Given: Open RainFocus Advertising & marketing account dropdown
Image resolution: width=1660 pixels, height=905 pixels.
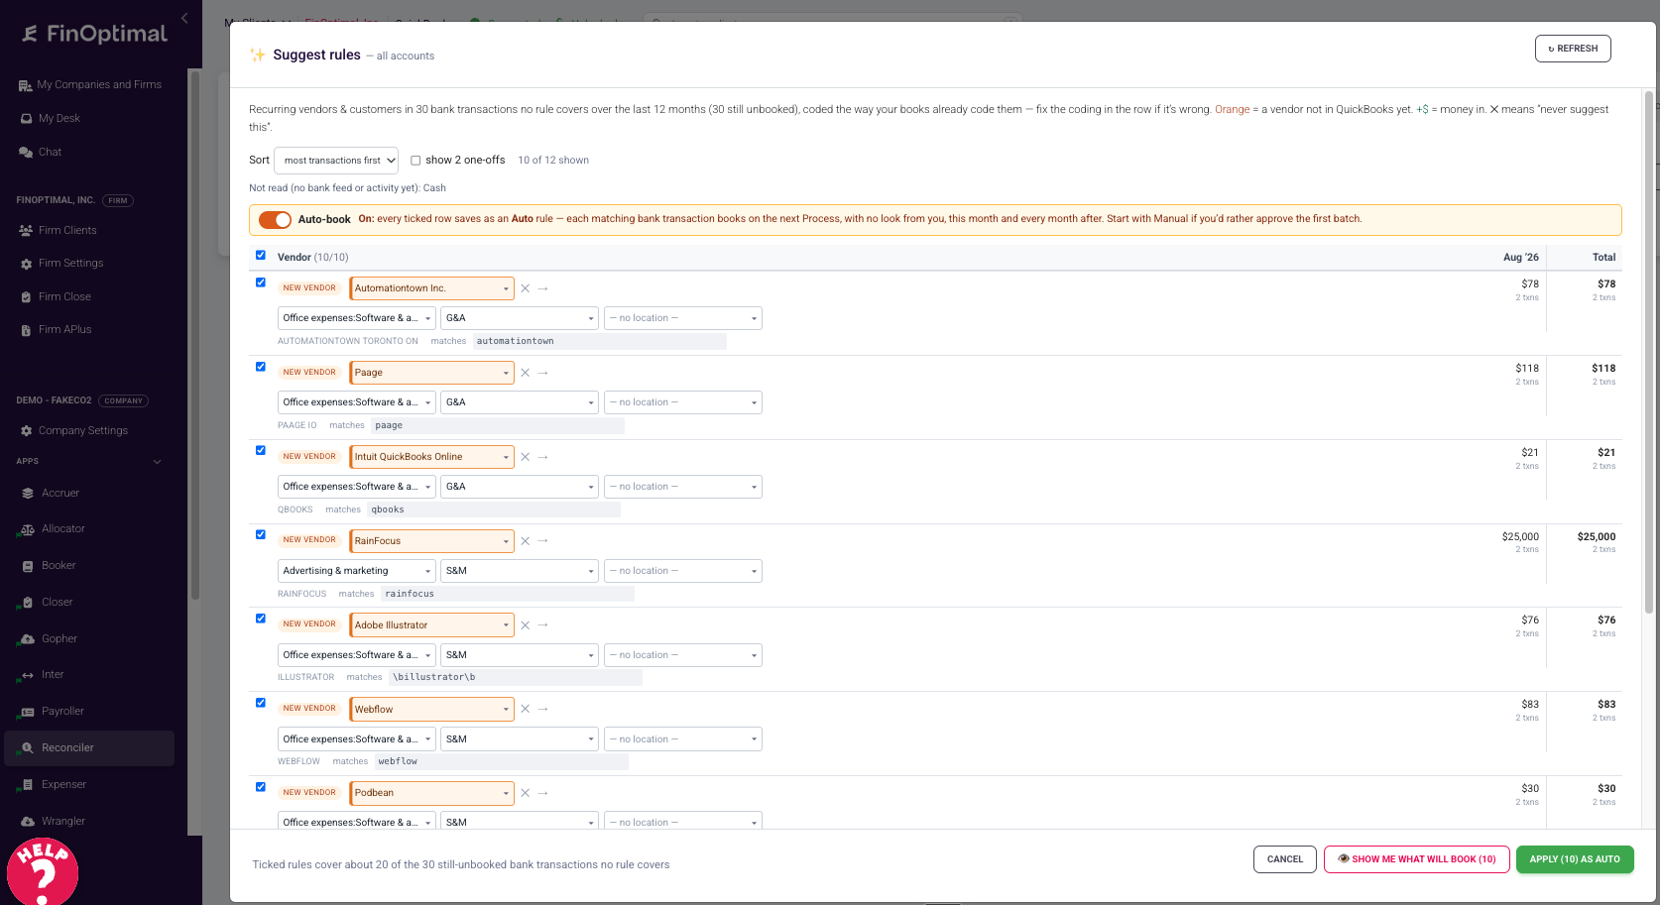Looking at the screenshot, I should pyautogui.click(x=357, y=571).
